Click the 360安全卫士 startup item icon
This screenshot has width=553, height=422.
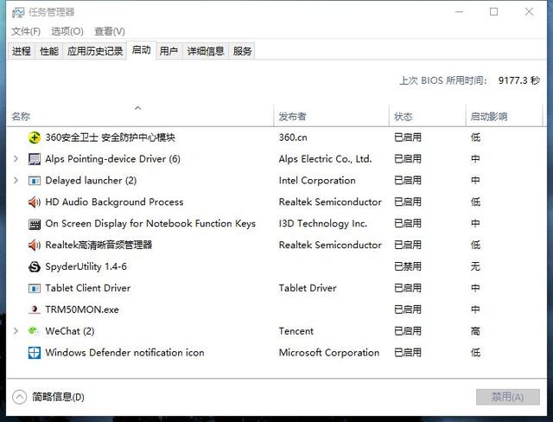point(35,137)
